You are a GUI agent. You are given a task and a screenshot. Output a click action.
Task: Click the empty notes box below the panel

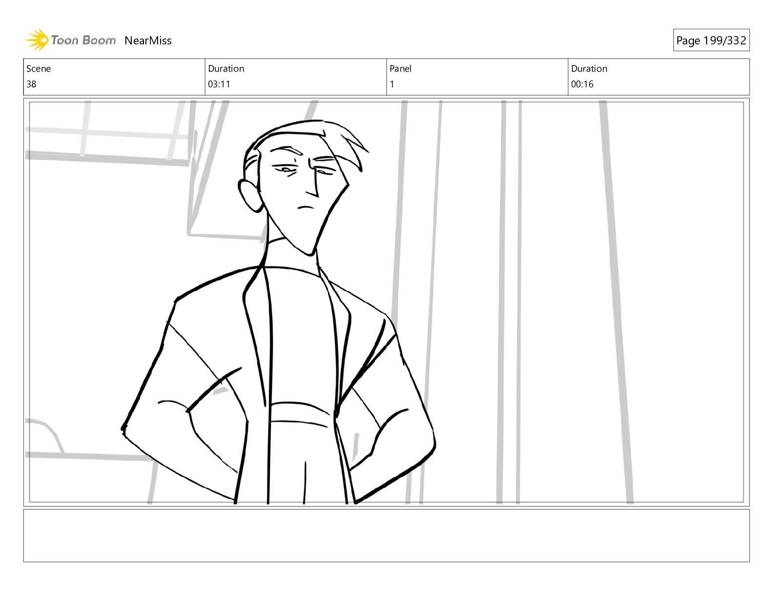386,536
